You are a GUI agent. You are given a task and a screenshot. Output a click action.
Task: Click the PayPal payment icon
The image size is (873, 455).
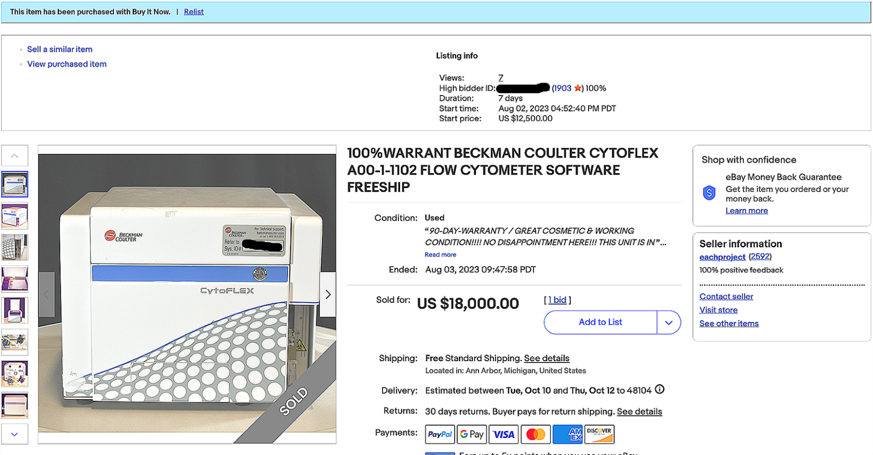(x=440, y=434)
